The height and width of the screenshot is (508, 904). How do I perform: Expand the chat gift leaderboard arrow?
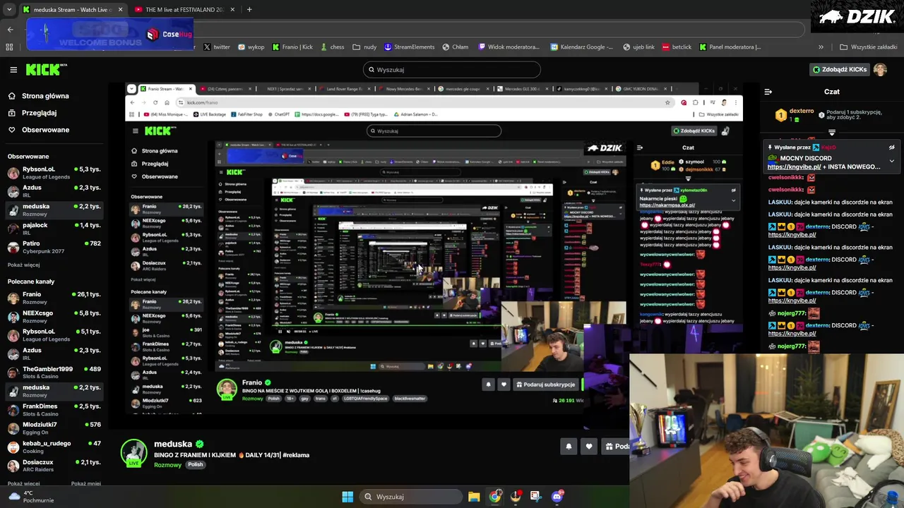[x=832, y=132]
